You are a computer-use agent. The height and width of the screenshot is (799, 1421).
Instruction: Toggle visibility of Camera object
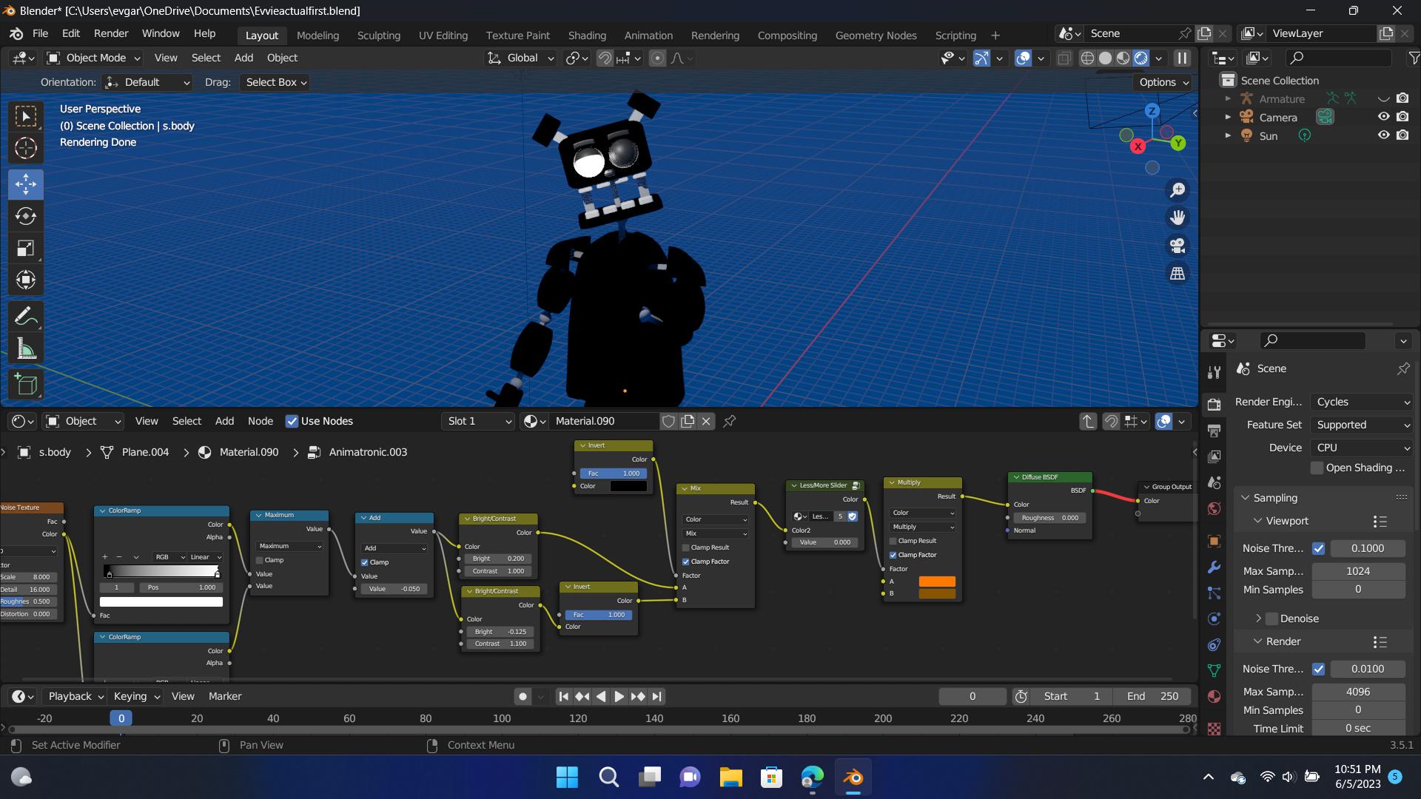pyautogui.click(x=1383, y=116)
